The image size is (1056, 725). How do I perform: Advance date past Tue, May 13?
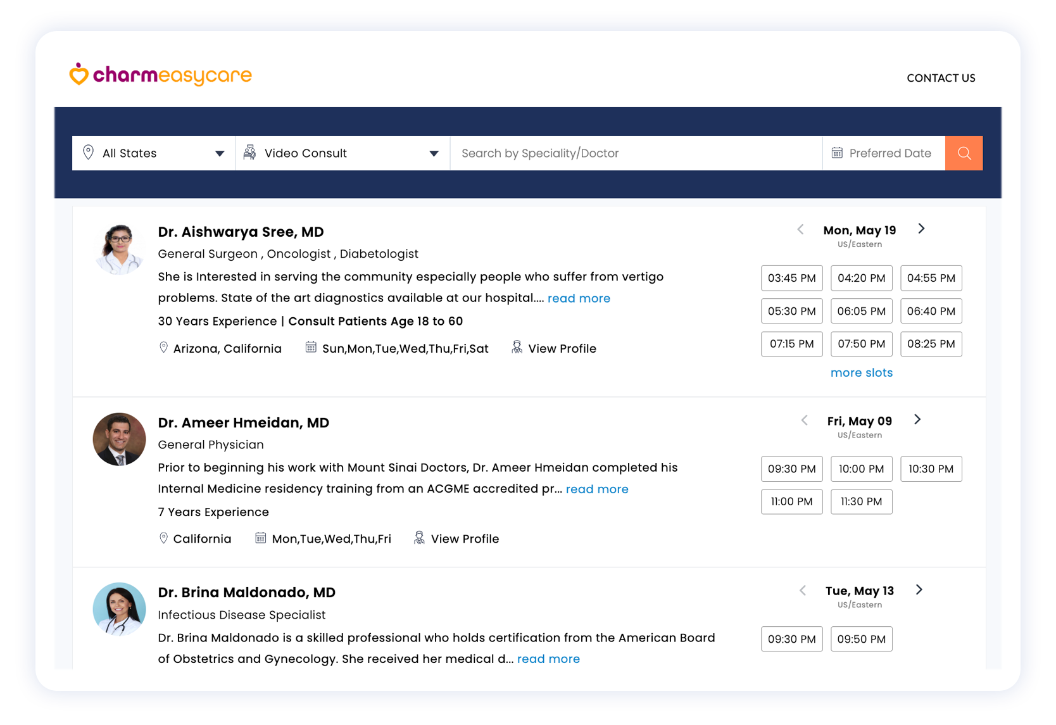pos(919,589)
